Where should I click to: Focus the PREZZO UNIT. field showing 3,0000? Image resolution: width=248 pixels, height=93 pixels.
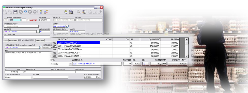click(177, 64)
